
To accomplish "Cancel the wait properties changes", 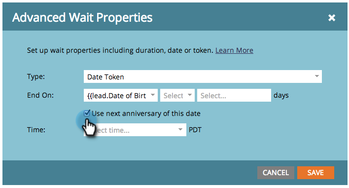I will pyautogui.click(x=276, y=173).
